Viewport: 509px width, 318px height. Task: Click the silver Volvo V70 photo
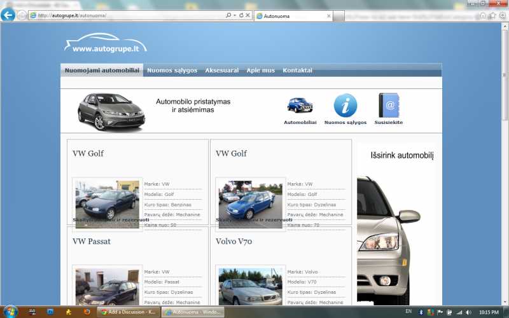pos(251,287)
